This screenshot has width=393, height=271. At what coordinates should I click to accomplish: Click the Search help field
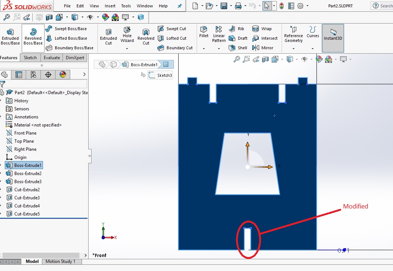pos(382,6)
